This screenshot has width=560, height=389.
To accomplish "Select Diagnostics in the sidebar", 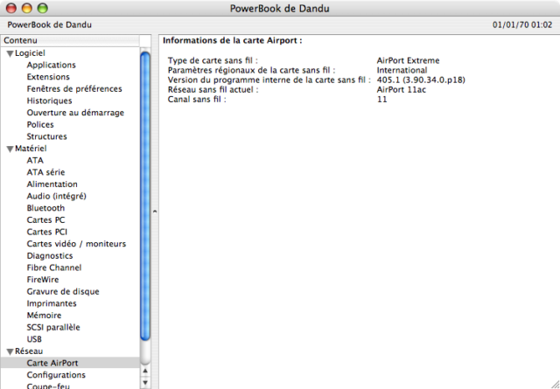I will point(50,256).
